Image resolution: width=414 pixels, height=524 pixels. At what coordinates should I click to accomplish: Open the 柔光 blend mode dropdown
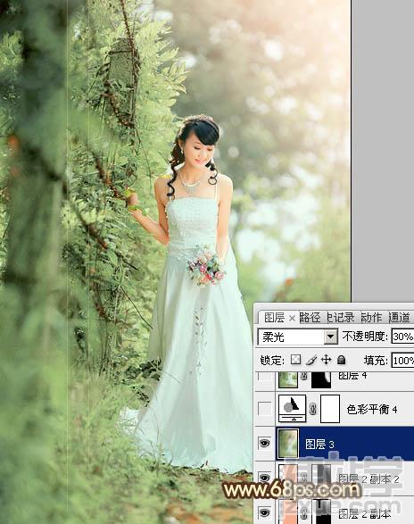330,337
